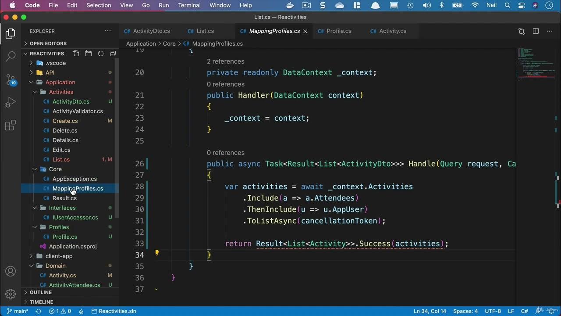Collapse all folders in Explorer

(x=113, y=54)
